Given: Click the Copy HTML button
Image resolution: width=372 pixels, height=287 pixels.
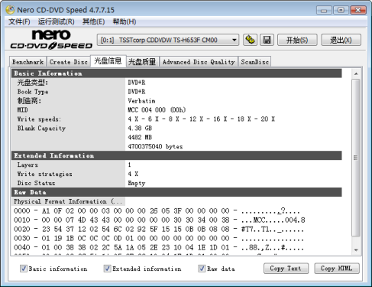Looking at the screenshot, I should [337, 269].
